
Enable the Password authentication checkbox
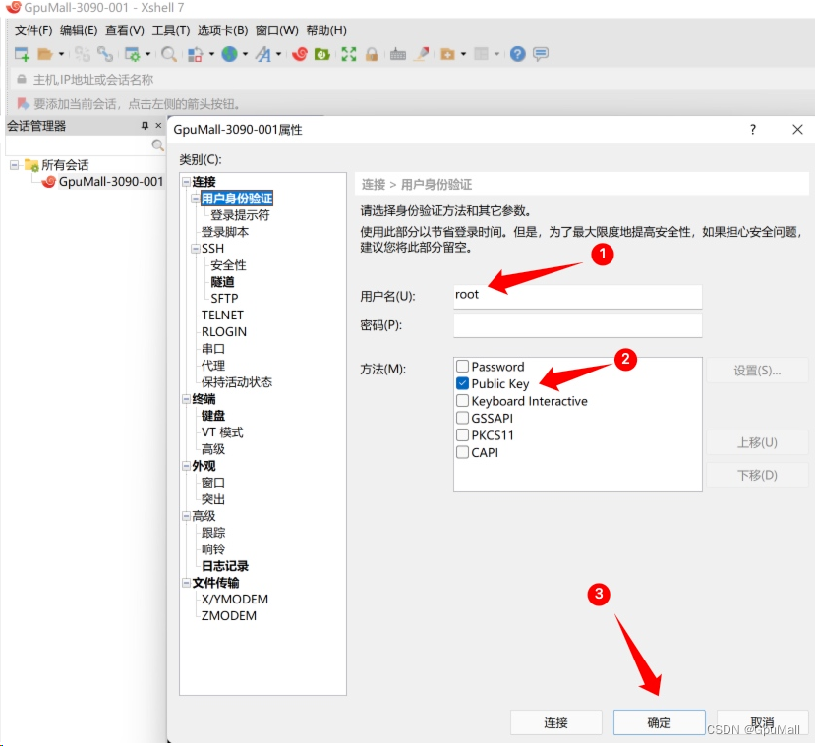pos(463,366)
